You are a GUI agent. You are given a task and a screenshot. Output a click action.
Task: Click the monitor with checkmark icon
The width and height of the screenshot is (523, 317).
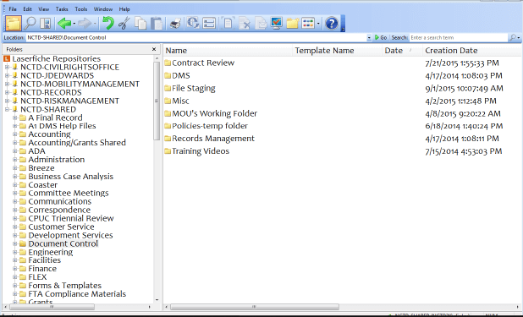pyautogui.click(x=277, y=24)
